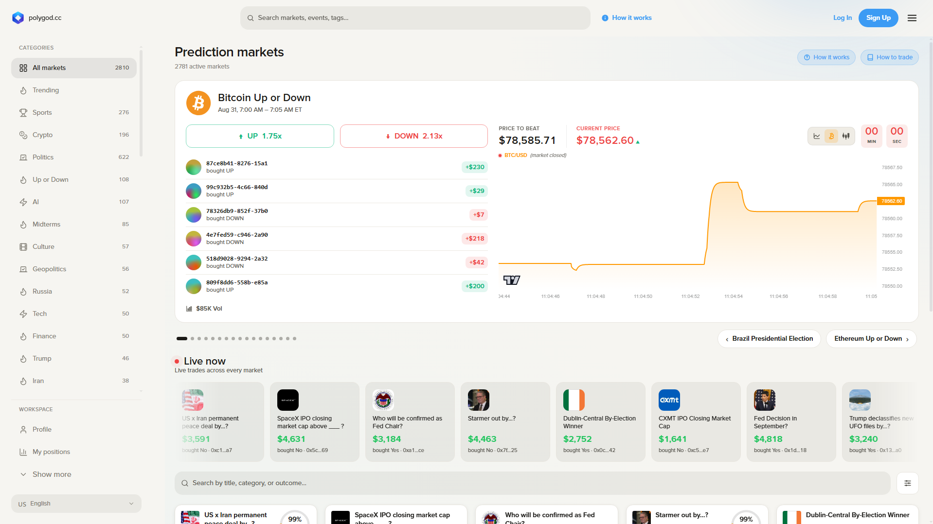Focus the header search markets field
Image resolution: width=933 pixels, height=524 pixels.
(x=415, y=18)
